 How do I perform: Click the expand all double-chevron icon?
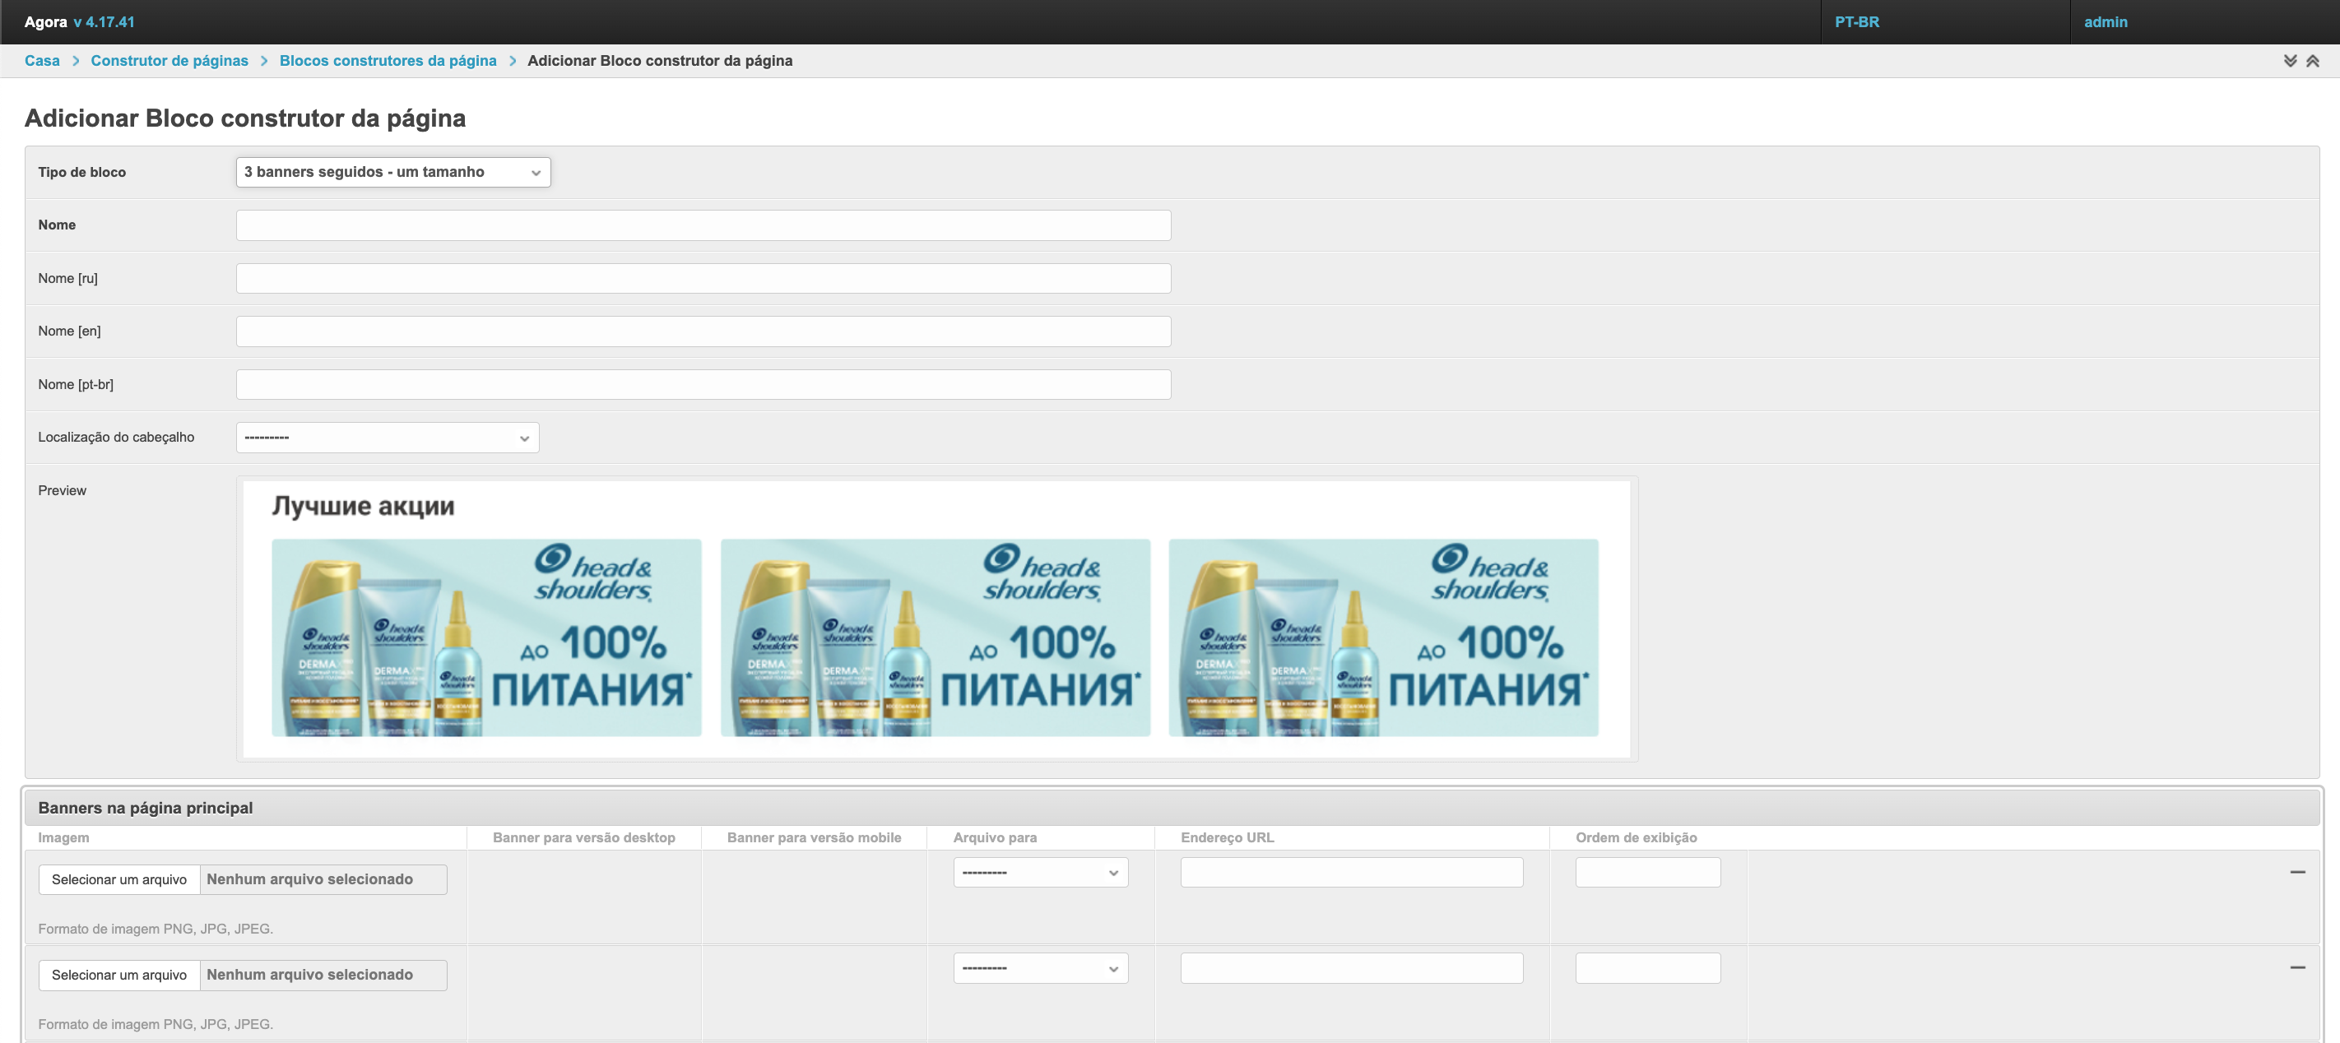tap(2289, 61)
